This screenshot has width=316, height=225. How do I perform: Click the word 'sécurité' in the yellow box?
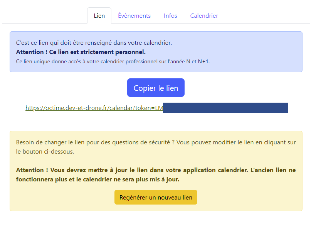pos(158,142)
